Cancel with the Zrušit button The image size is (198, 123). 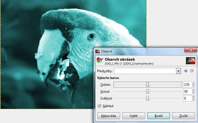coord(183,116)
